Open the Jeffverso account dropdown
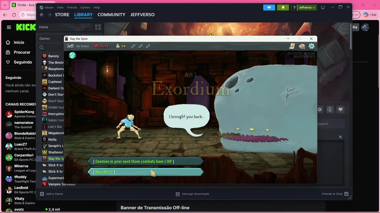 point(307,7)
